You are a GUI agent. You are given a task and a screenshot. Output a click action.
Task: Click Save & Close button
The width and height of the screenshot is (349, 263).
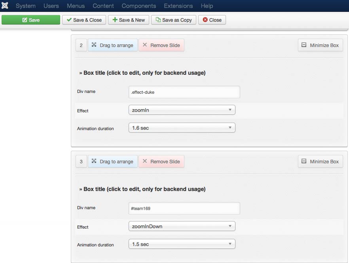point(84,20)
